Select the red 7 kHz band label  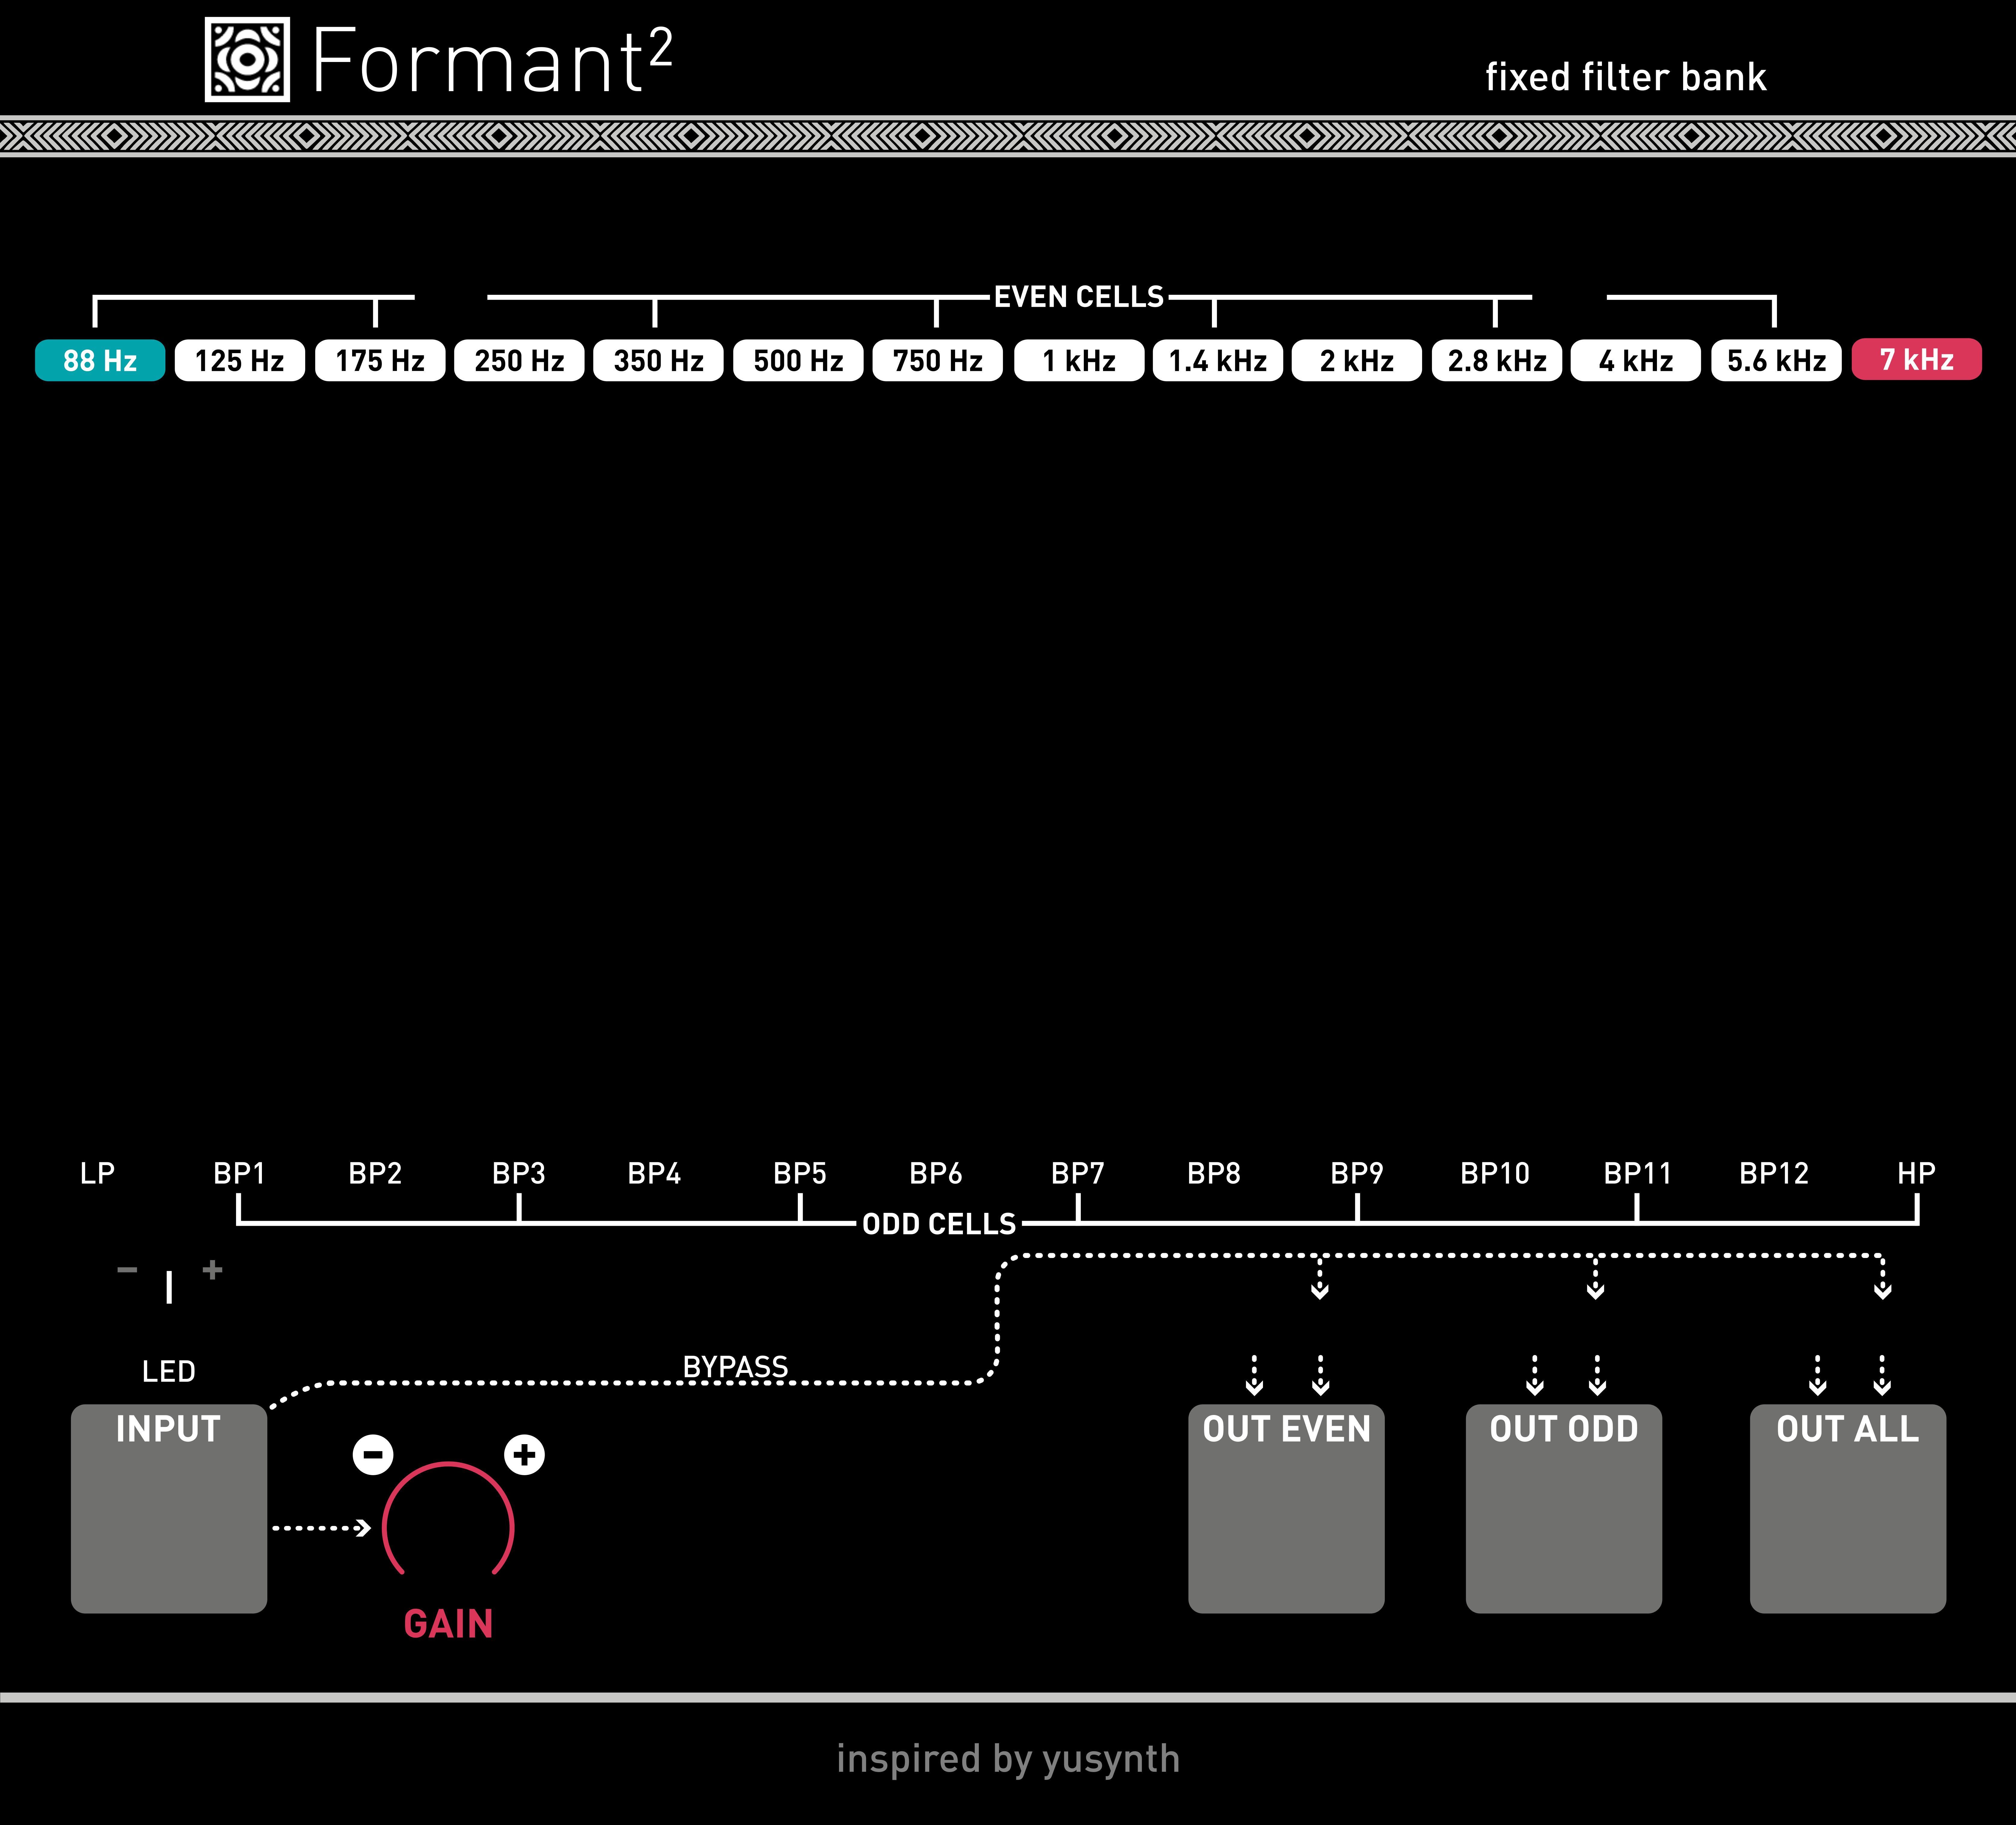(x=1917, y=359)
